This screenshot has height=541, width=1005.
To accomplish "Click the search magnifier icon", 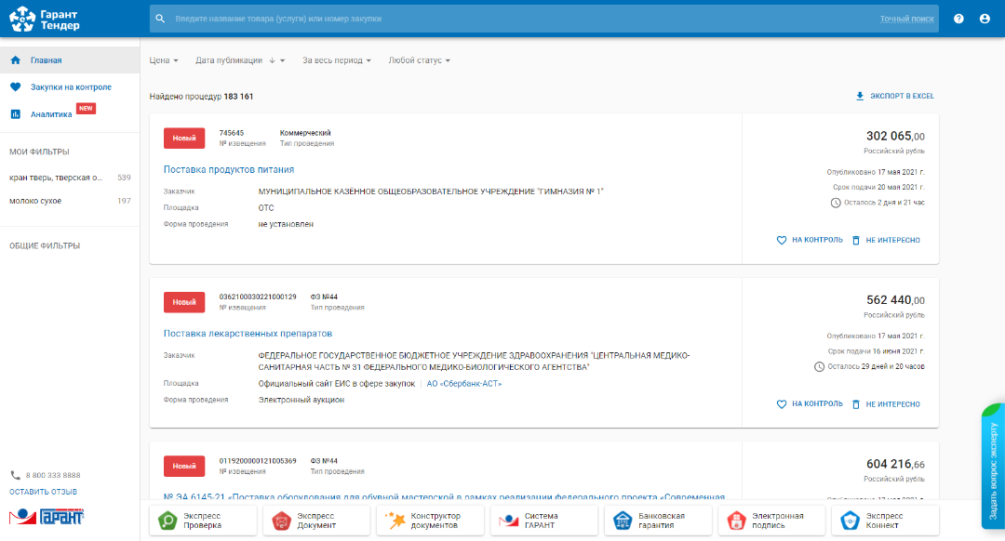I will 160,19.
